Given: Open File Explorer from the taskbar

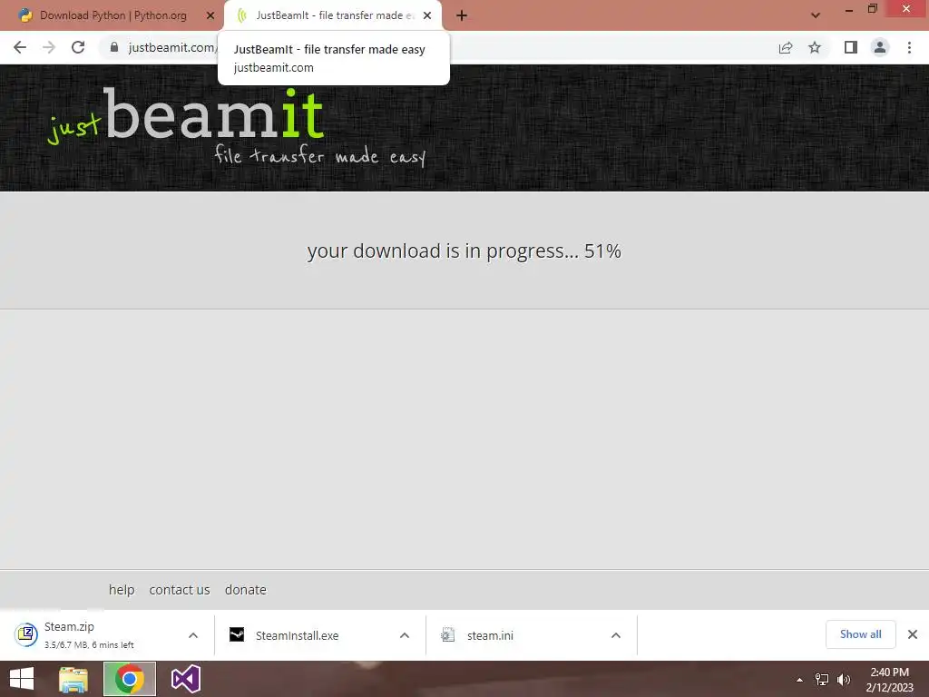Looking at the screenshot, I should coord(73,679).
